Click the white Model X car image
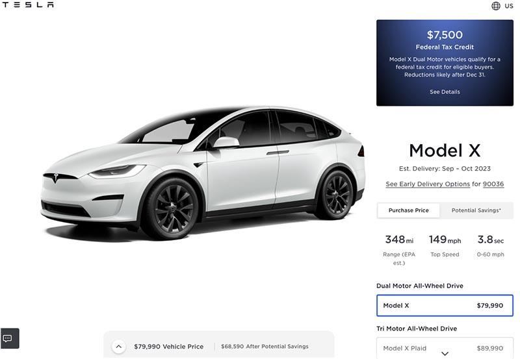Image resolution: width=520 pixels, height=359 pixels. click(203, 173)
